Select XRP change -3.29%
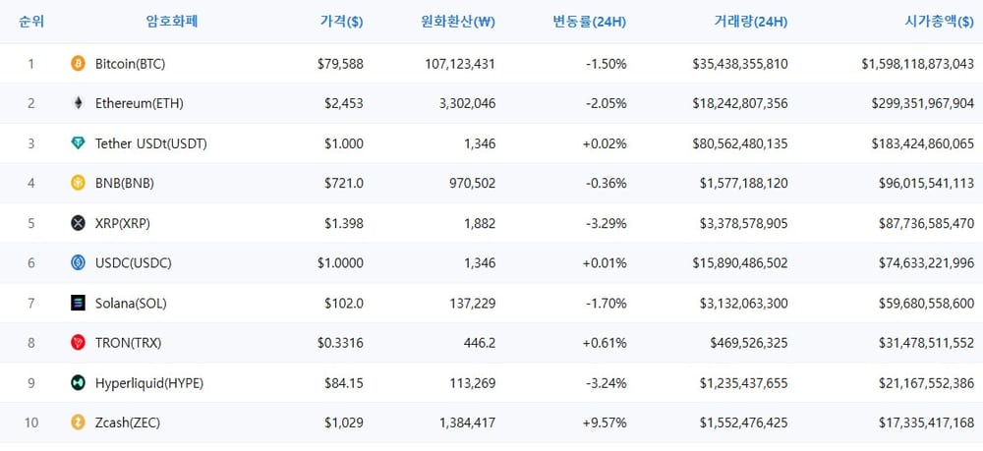This screenshot has height=451, width=983. coord(605,224)
